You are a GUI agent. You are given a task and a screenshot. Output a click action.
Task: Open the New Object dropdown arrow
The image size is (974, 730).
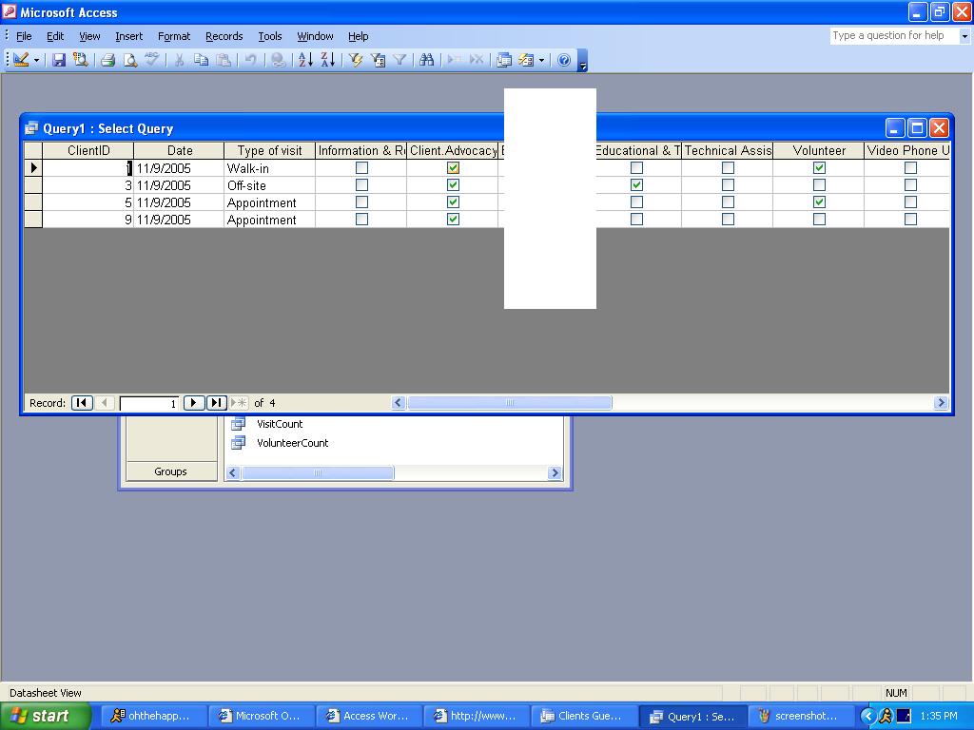click(x=541, y=60)
